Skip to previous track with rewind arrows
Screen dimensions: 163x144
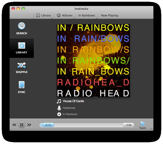click(x=14, y=125)
